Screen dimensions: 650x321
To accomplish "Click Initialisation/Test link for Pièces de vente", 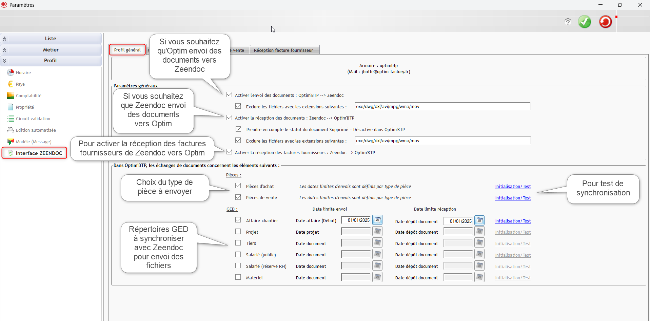I will pos(513,198).
